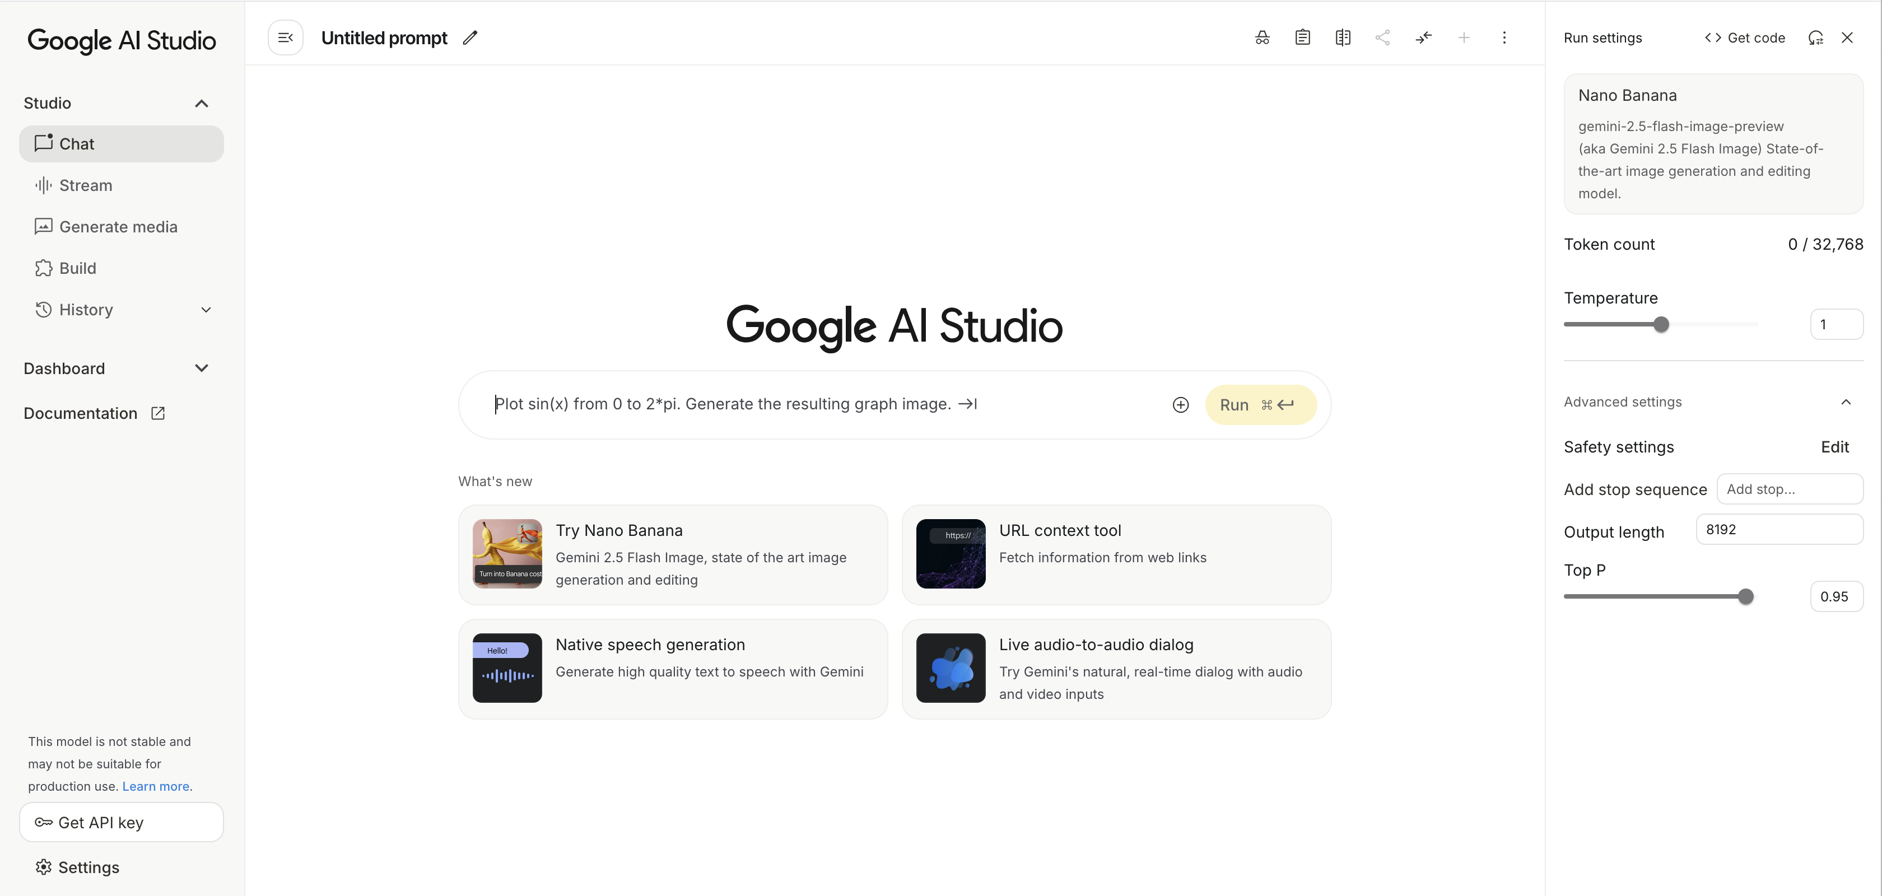Click the Settings gear icon
1882x896 pixels.
pyautogui.click(x=44, y=867)
